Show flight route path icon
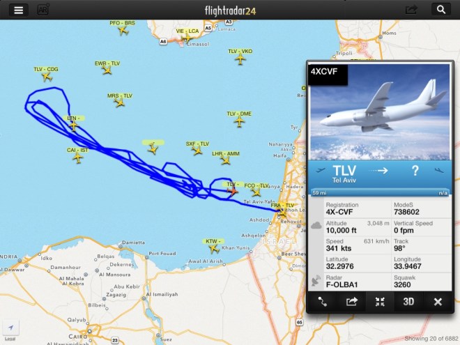This screenshot has width=460, height=345. click(323, 302)
